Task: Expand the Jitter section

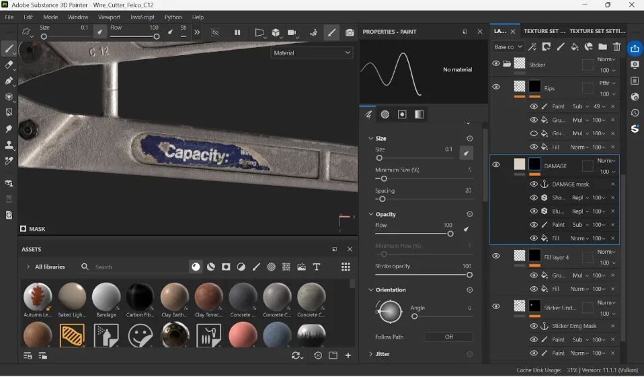Action: [x=370, y=354]
